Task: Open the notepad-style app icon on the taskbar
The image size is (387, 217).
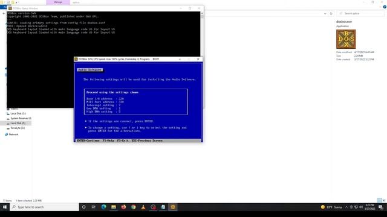Action: tap(163, 207)
